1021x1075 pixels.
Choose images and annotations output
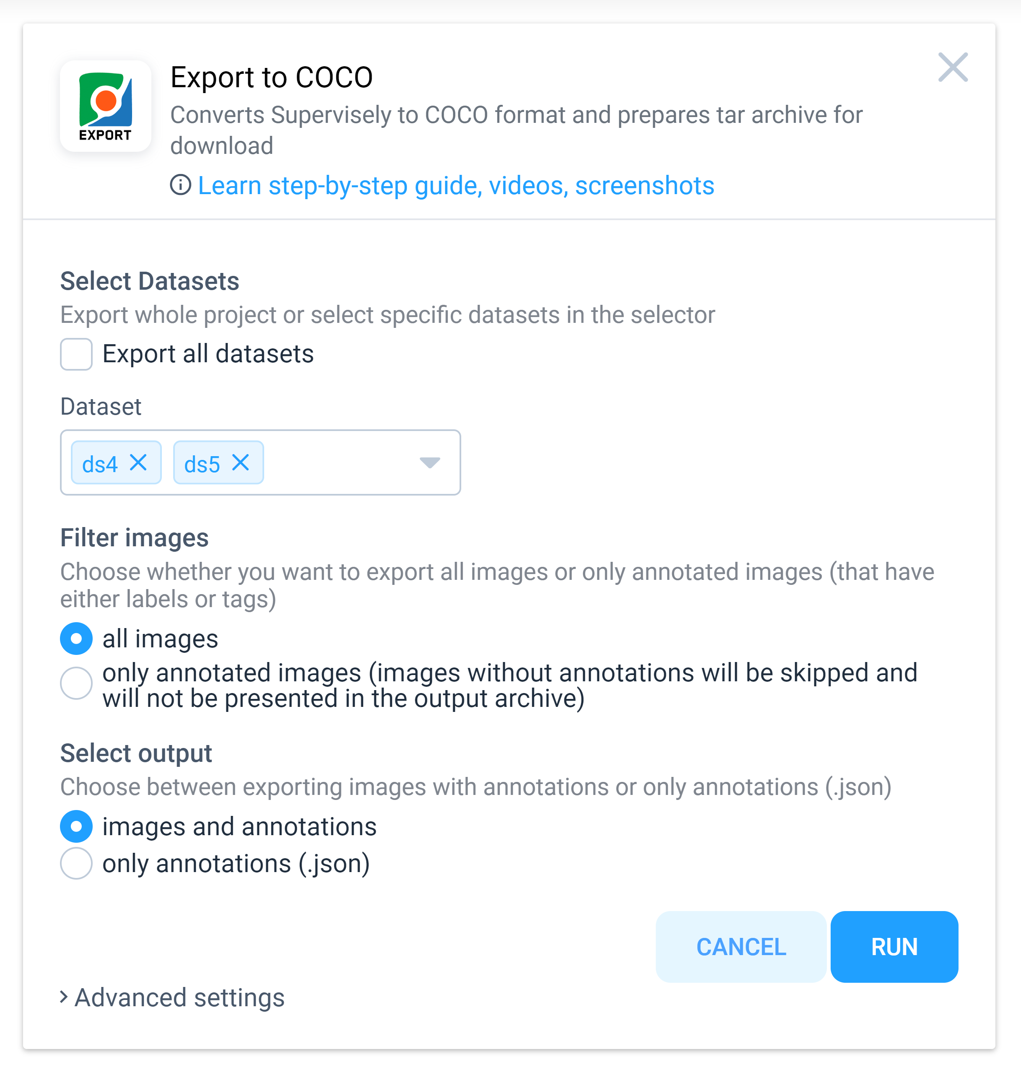[76, 826]
